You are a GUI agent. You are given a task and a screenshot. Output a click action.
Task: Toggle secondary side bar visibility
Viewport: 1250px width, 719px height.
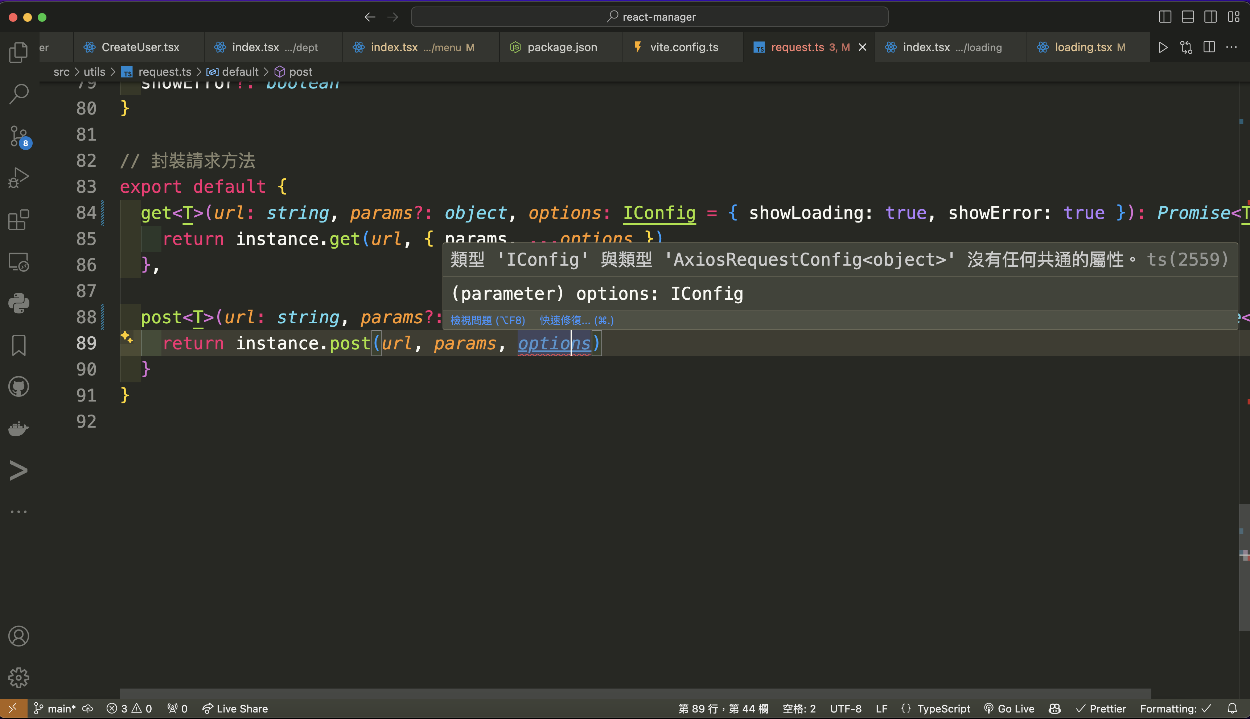1210,17
